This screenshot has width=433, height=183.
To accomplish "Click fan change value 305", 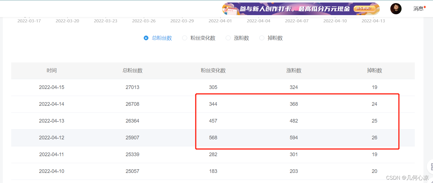I will tap(213, 87).
